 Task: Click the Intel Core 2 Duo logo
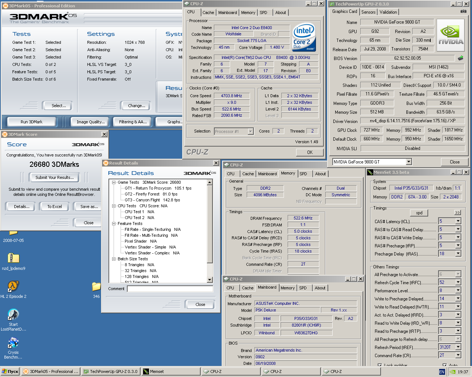coord(304,37)
